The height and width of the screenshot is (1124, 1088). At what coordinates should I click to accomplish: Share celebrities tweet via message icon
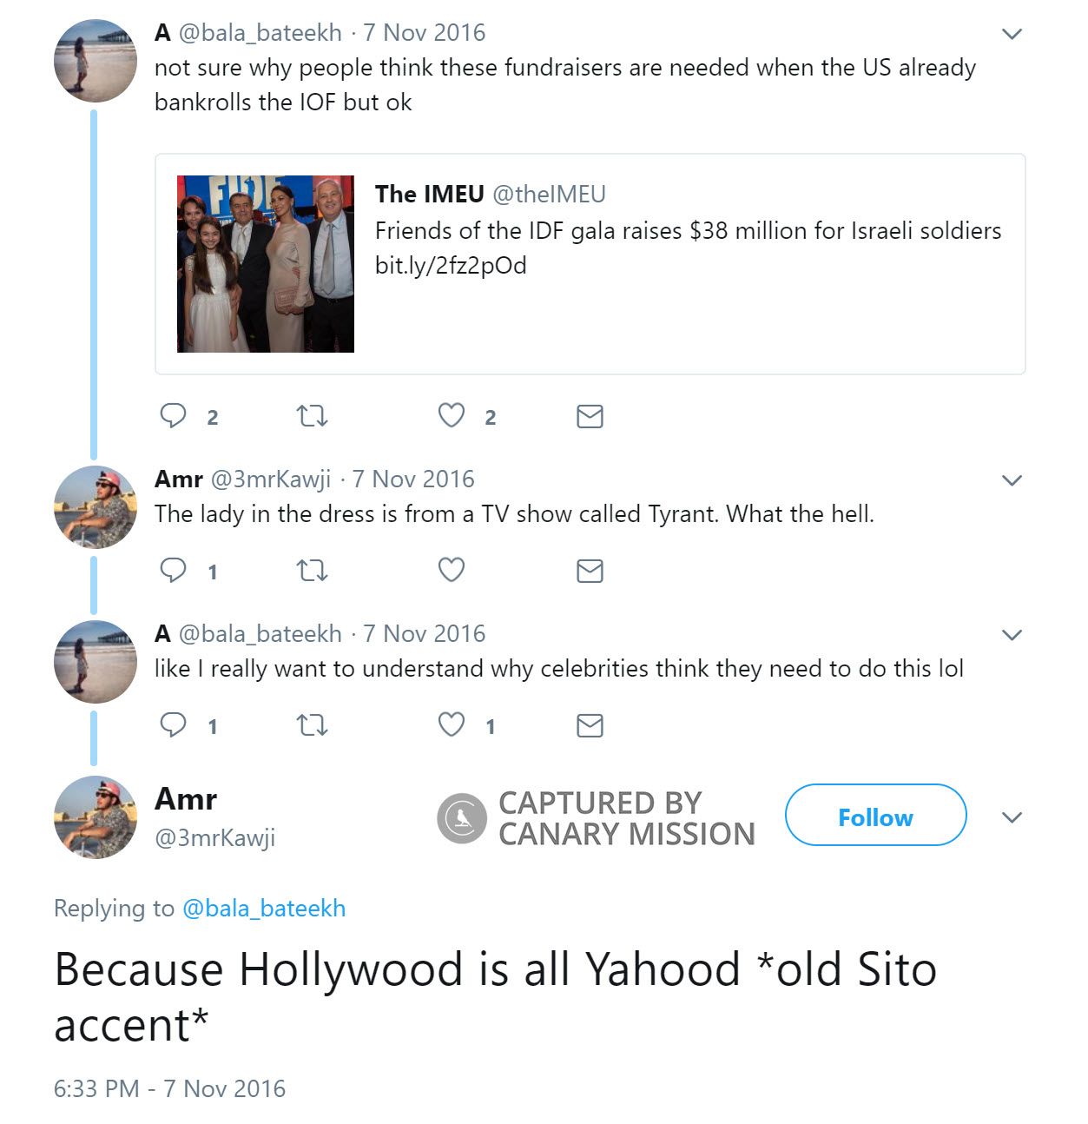click(590, 725)
